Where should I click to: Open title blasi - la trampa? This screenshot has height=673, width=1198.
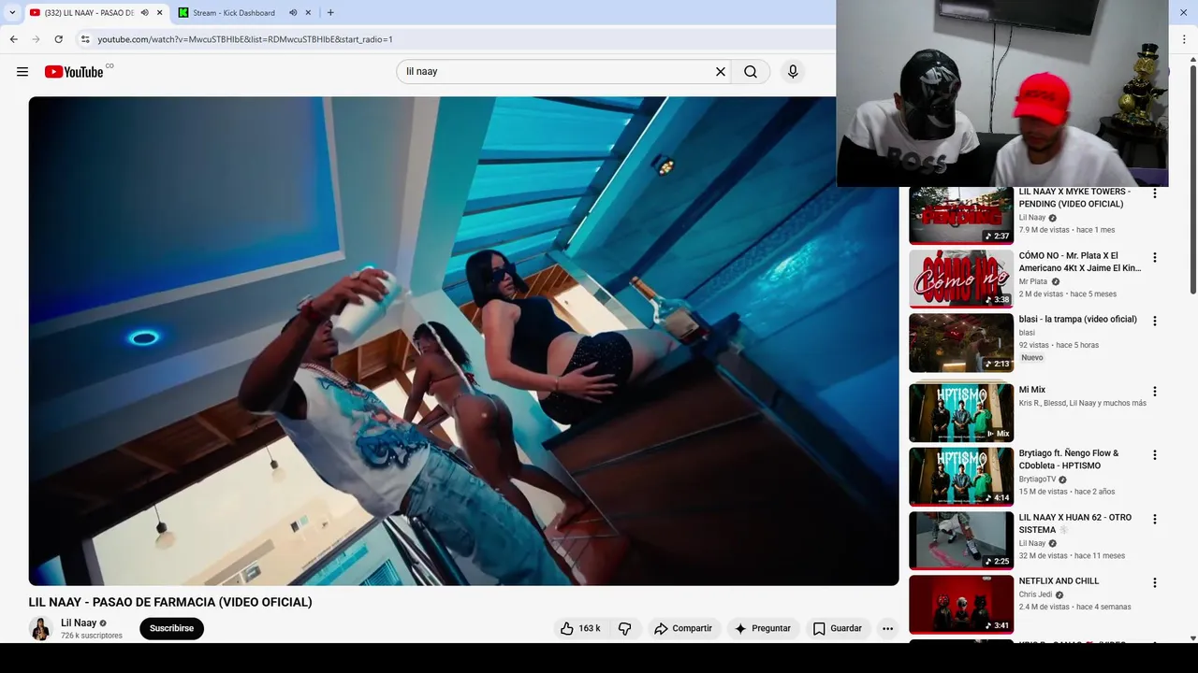click(x=1077, y=320)
